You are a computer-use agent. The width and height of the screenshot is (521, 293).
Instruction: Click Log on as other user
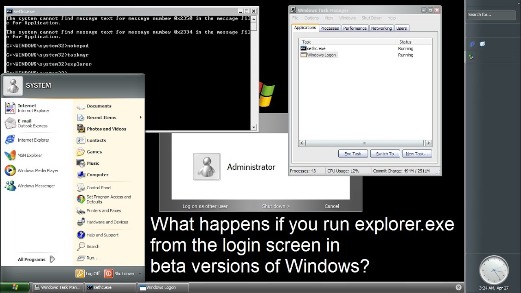point(205,206)
